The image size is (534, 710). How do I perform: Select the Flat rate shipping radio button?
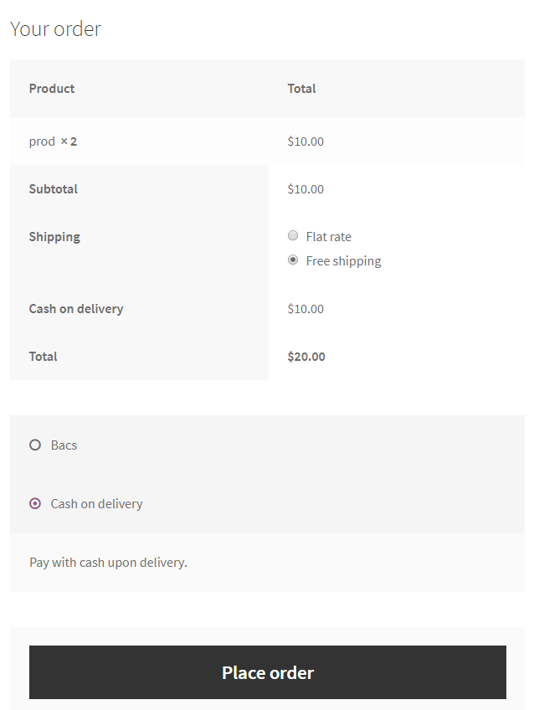[x=293, y=236]
